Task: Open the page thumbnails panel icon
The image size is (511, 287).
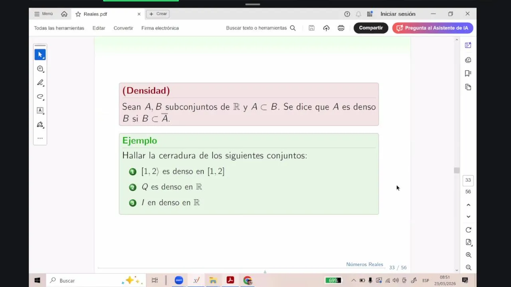Action: [x=468, y=87]
